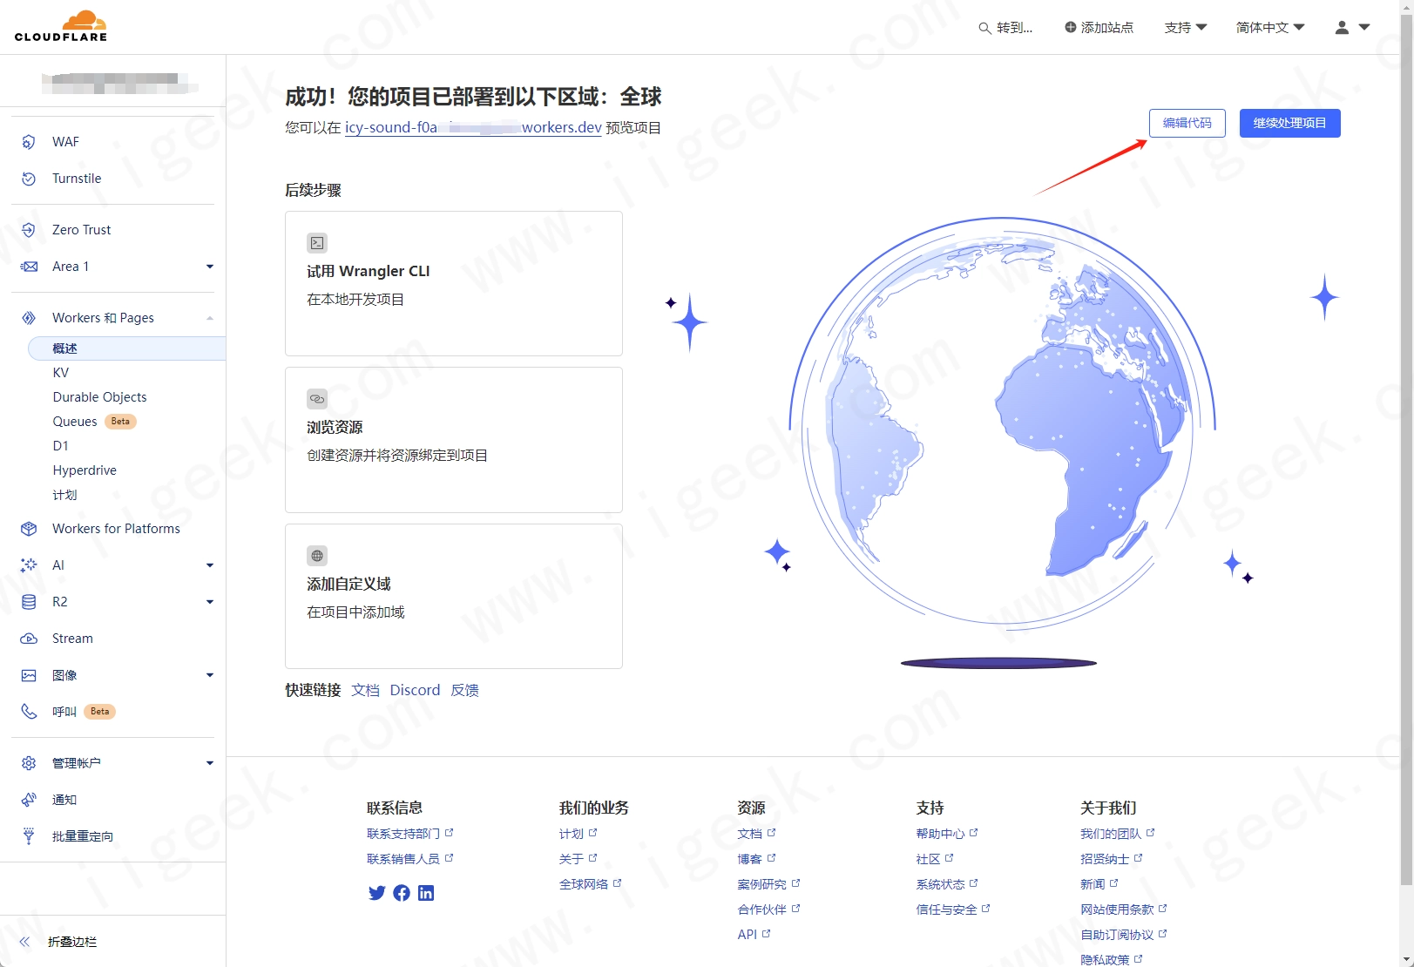Click the Workers for Platforms cube icon
The width and height of the screenshot is (1414, 967).
(x=29, y=529)
